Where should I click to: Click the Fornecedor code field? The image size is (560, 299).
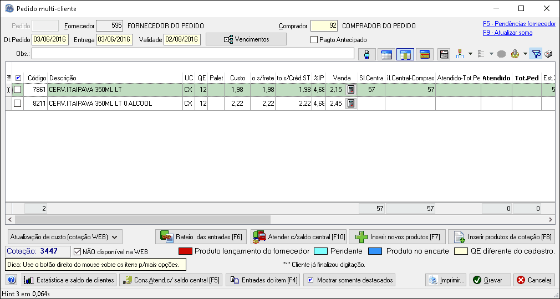pos(110,25)
